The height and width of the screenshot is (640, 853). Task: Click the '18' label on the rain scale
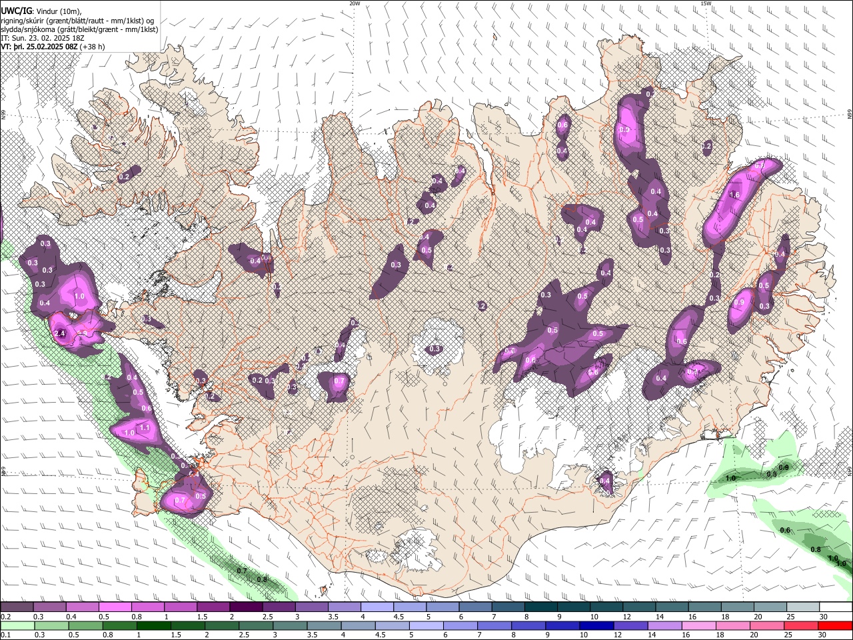click(720, 635)
